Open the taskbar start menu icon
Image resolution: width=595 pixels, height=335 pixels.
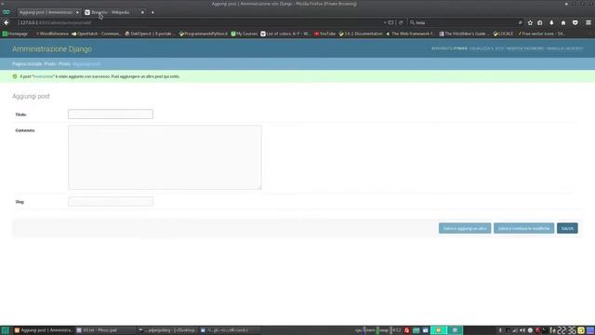5,330
